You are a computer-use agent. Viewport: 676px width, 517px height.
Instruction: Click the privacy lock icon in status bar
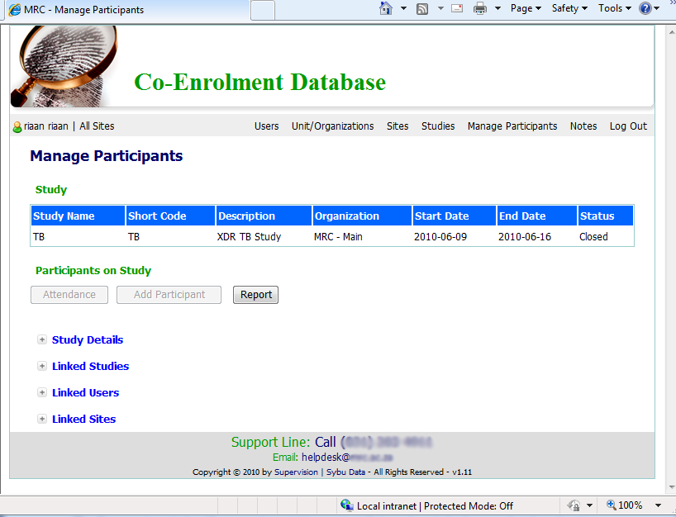coord(574,505)
